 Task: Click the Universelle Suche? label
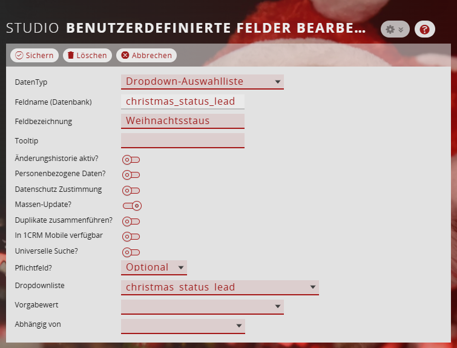click(x=47, y=251)
